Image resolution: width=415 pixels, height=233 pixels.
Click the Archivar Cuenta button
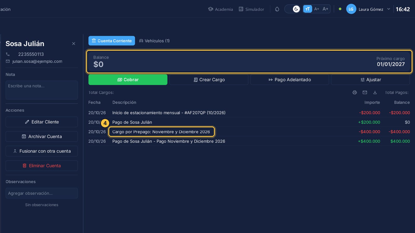42,136
